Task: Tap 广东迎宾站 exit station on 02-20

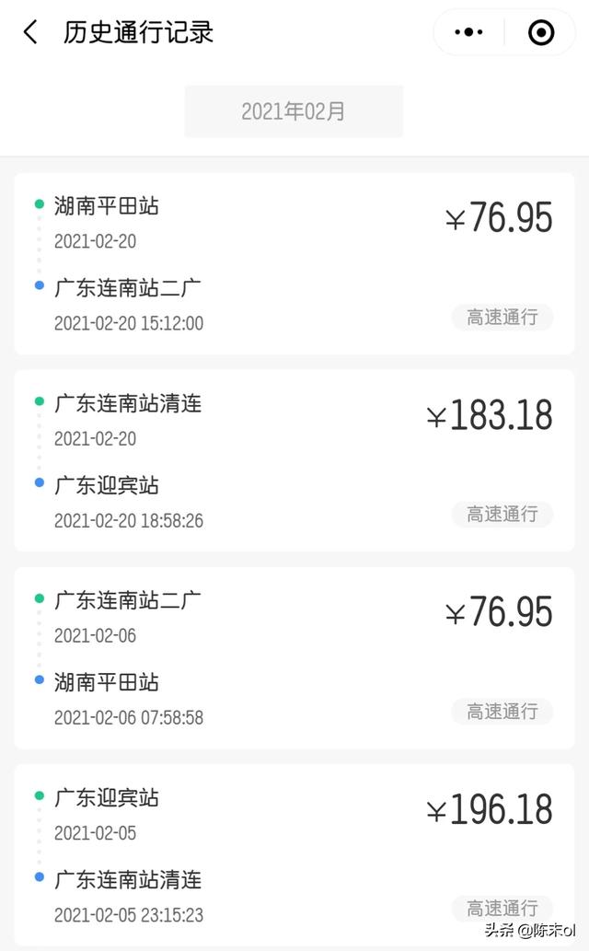Action: tap(107, 485)
